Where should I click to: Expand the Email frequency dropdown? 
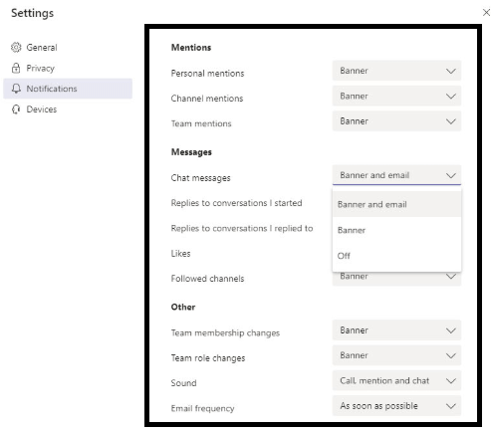point(396,406)
